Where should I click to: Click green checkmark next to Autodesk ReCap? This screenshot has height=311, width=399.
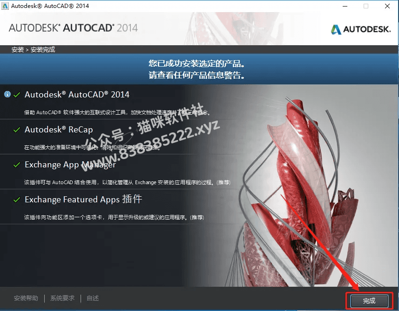coord(17,130)
